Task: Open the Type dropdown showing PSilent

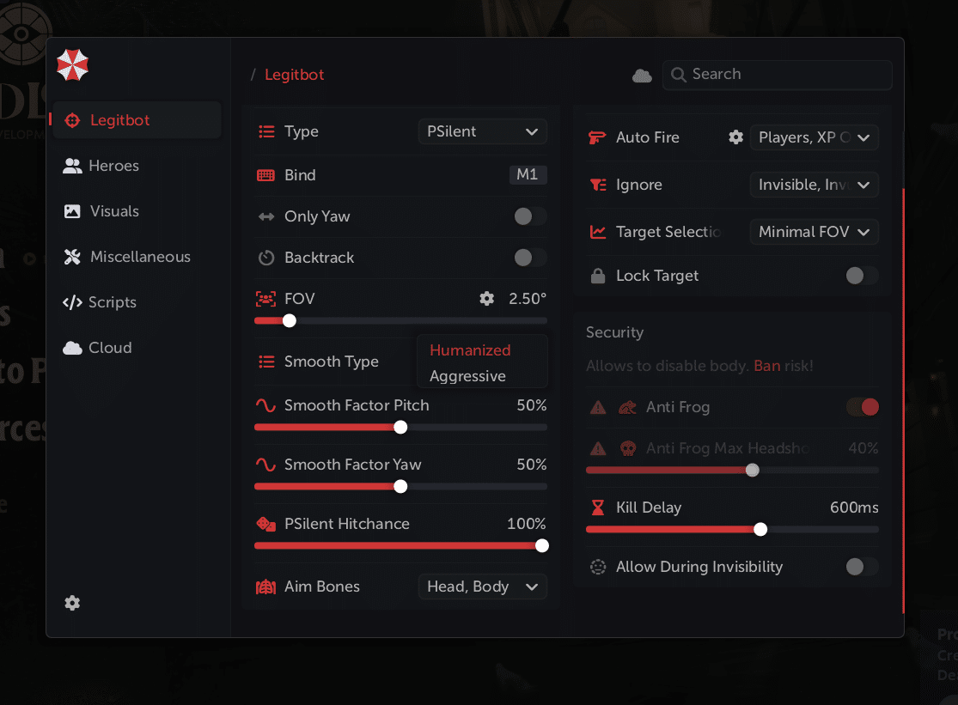Action: coord(482,131)
